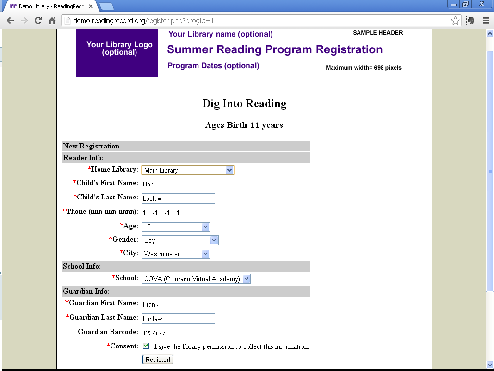Viewport: 494px width, 371px height.
Task: Open the browser home page
Action: pos(52,21)
